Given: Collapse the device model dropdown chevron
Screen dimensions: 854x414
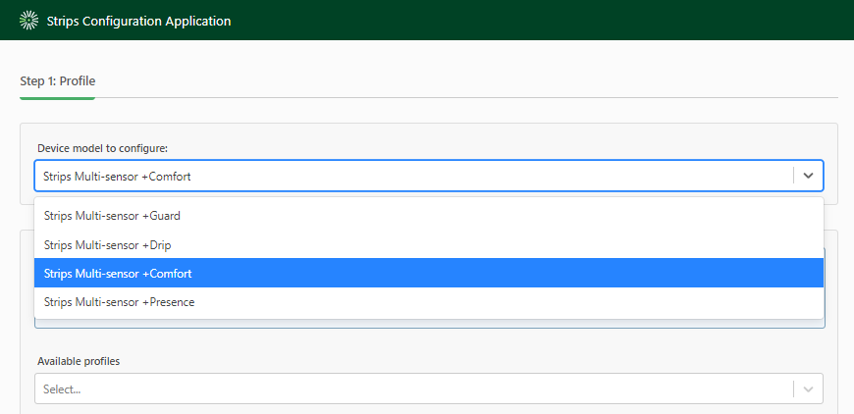Looking at the screenshot, I should coord(808,176).
